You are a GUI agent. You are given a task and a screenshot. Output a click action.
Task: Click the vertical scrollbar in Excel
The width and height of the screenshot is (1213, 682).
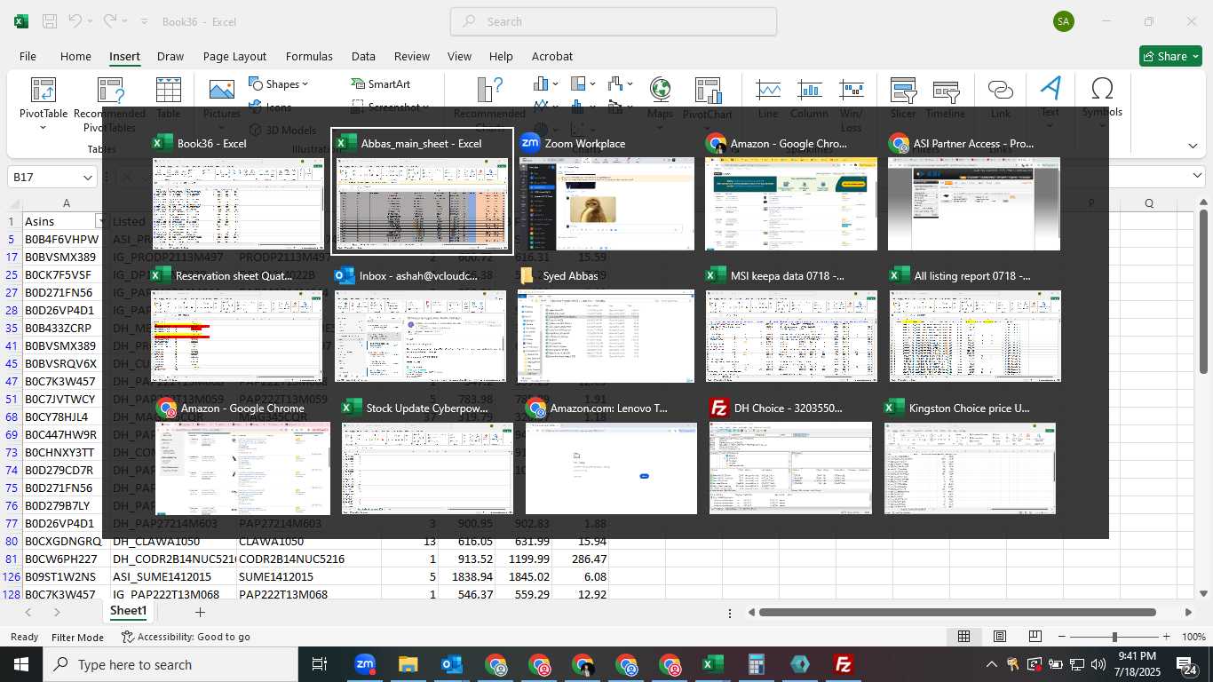(1203, 291)
